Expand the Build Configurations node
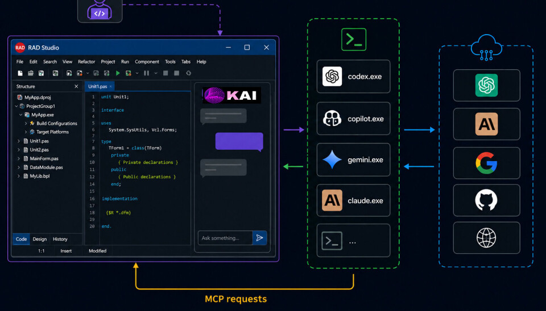 tap(26, 123)
